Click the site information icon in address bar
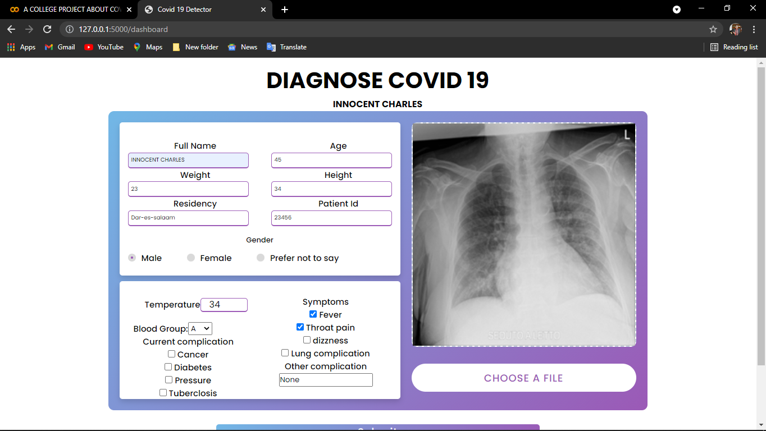766x431 pixels. 70,29
